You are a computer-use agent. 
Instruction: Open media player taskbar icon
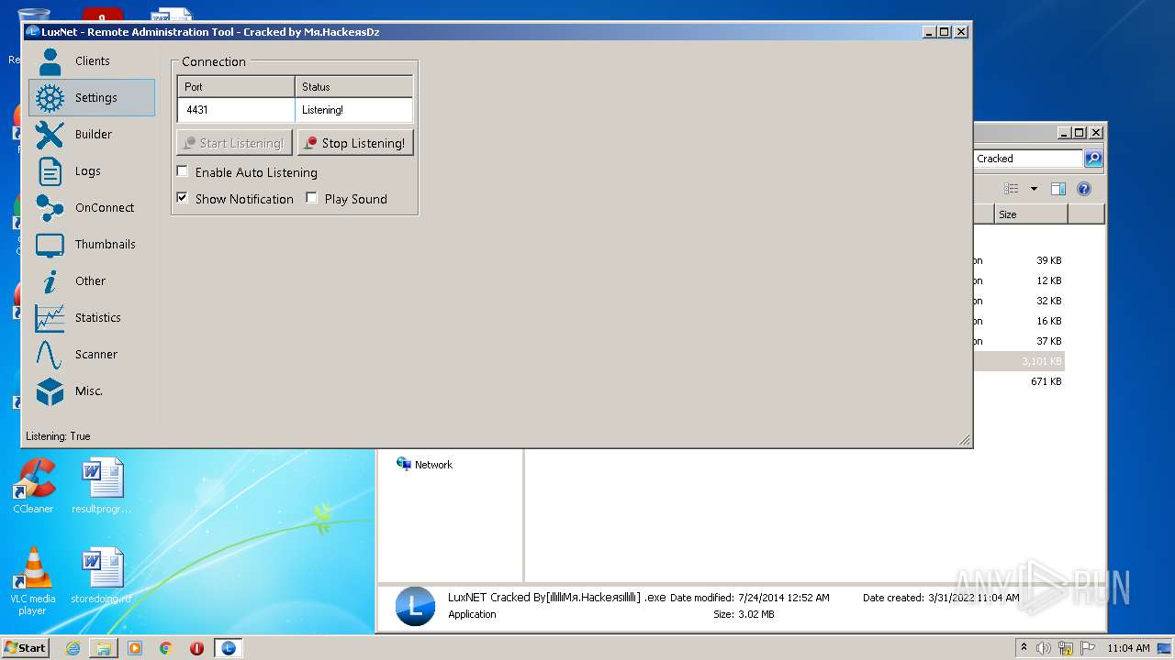(x=135, y=648)
